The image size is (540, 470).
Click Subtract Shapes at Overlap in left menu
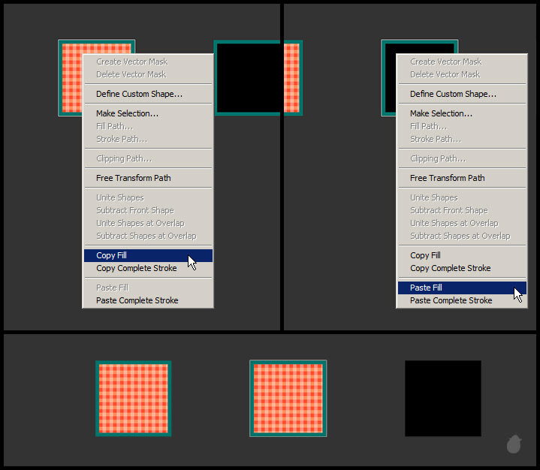coord(148,236)
